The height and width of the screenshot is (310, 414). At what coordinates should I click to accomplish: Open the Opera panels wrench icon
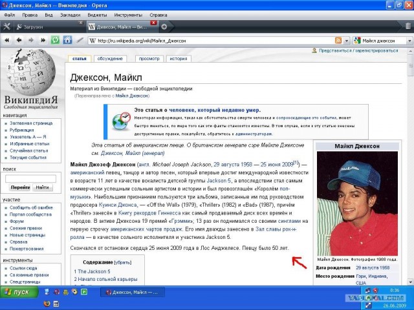click(6, 26)
